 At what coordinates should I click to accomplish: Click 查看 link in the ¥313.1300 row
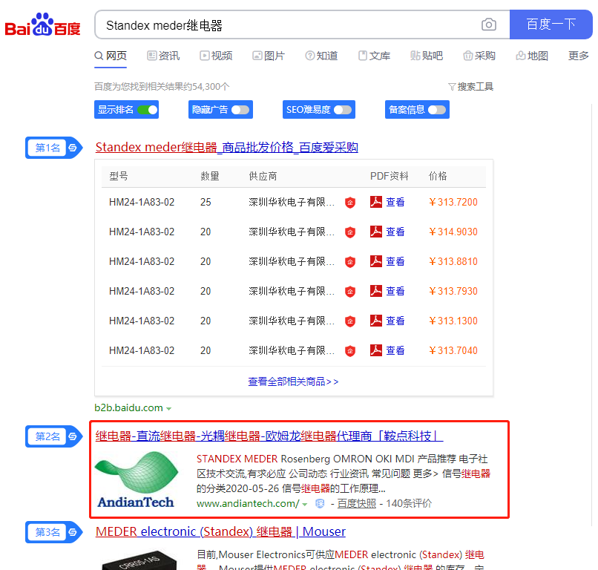pyautogui.click(x=395, y=321)
